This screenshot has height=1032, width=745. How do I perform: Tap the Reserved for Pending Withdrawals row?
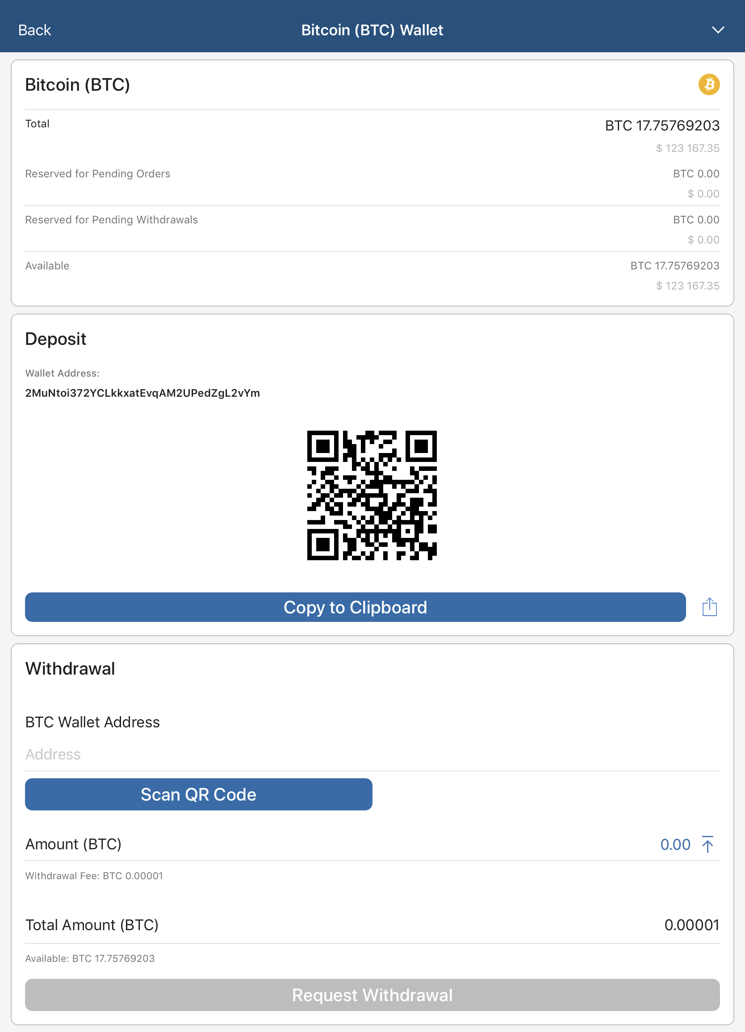coord(372,229)
